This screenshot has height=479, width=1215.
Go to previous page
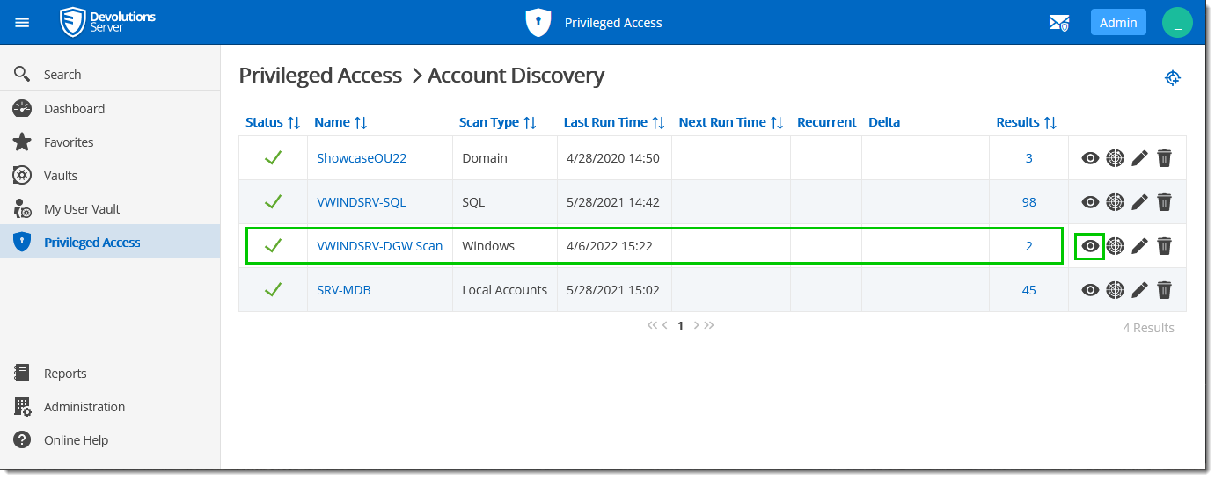click(665, 325)
